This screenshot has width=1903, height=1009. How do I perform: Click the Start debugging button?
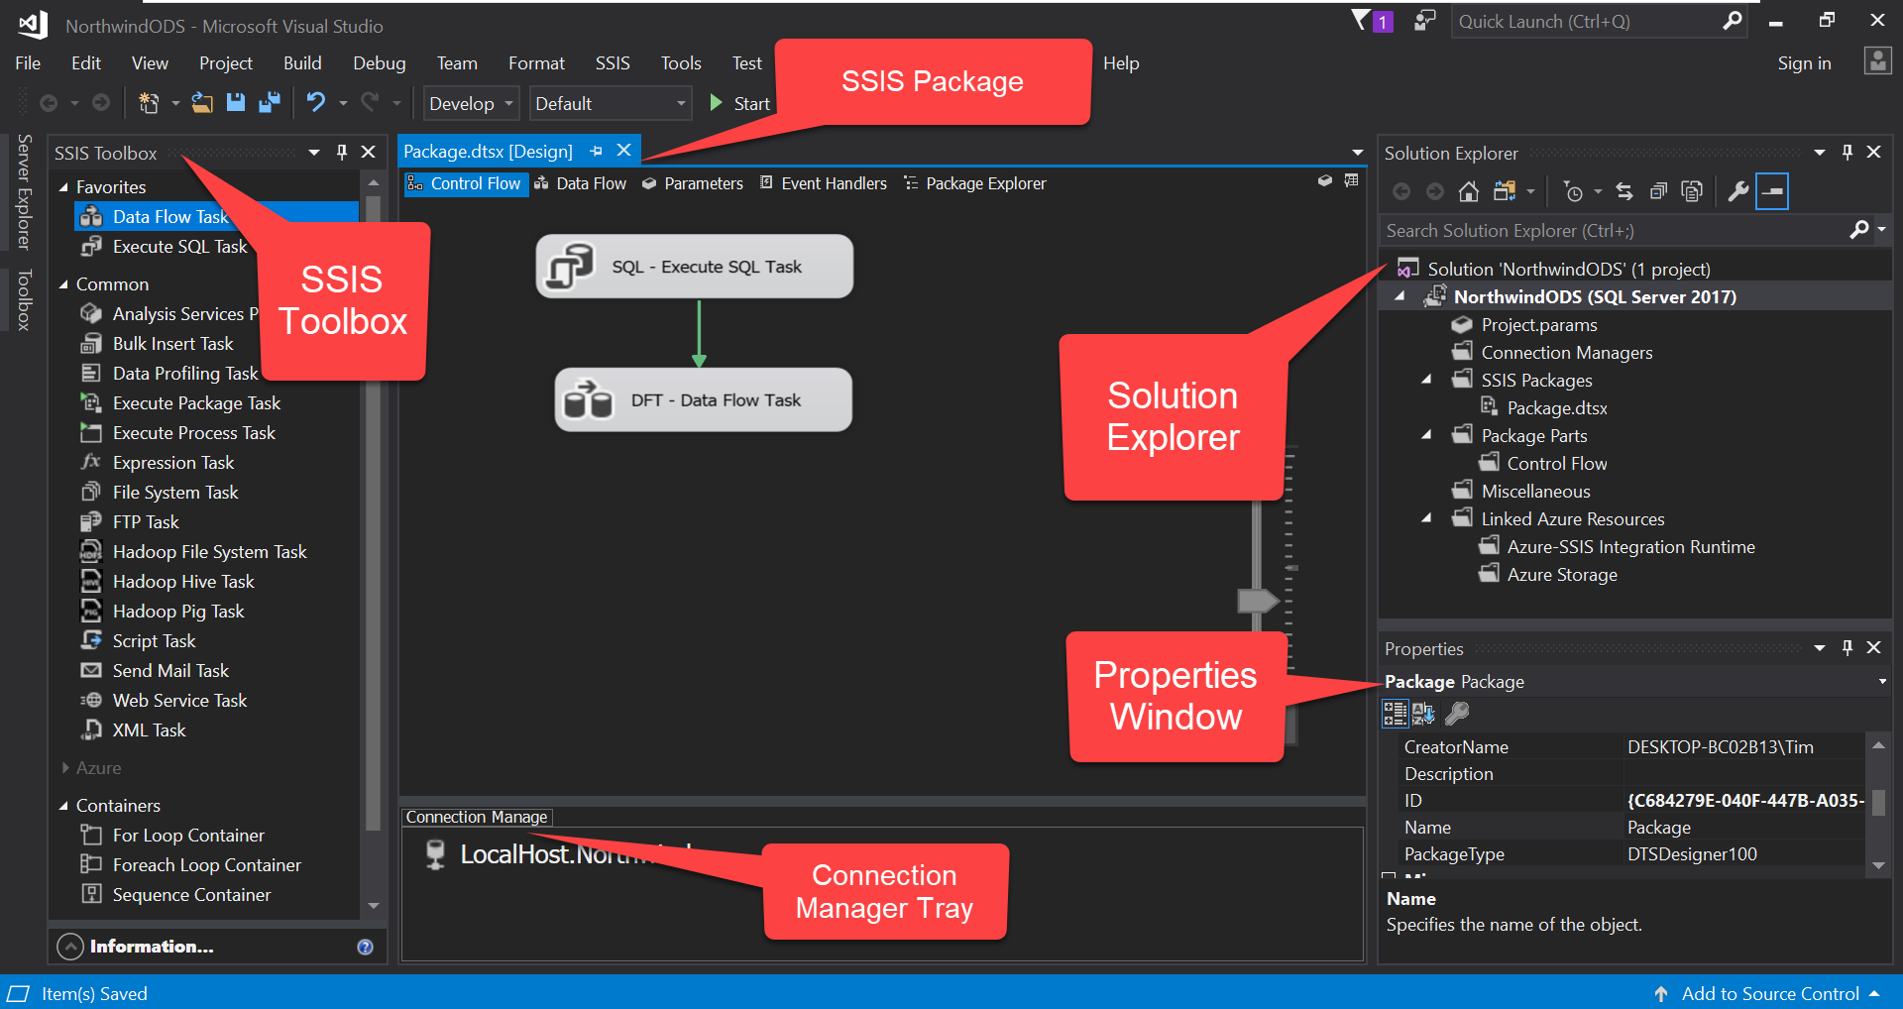(739, 103)
